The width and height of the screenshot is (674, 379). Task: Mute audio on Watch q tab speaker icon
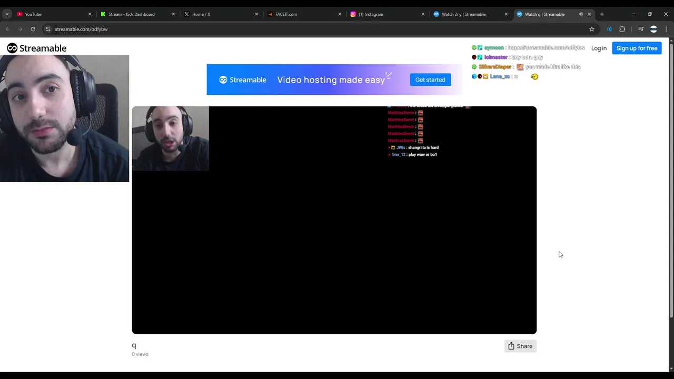coord(581,14)
